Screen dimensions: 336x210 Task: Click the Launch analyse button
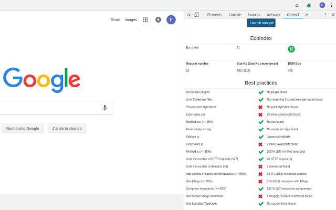click(261, 23)
